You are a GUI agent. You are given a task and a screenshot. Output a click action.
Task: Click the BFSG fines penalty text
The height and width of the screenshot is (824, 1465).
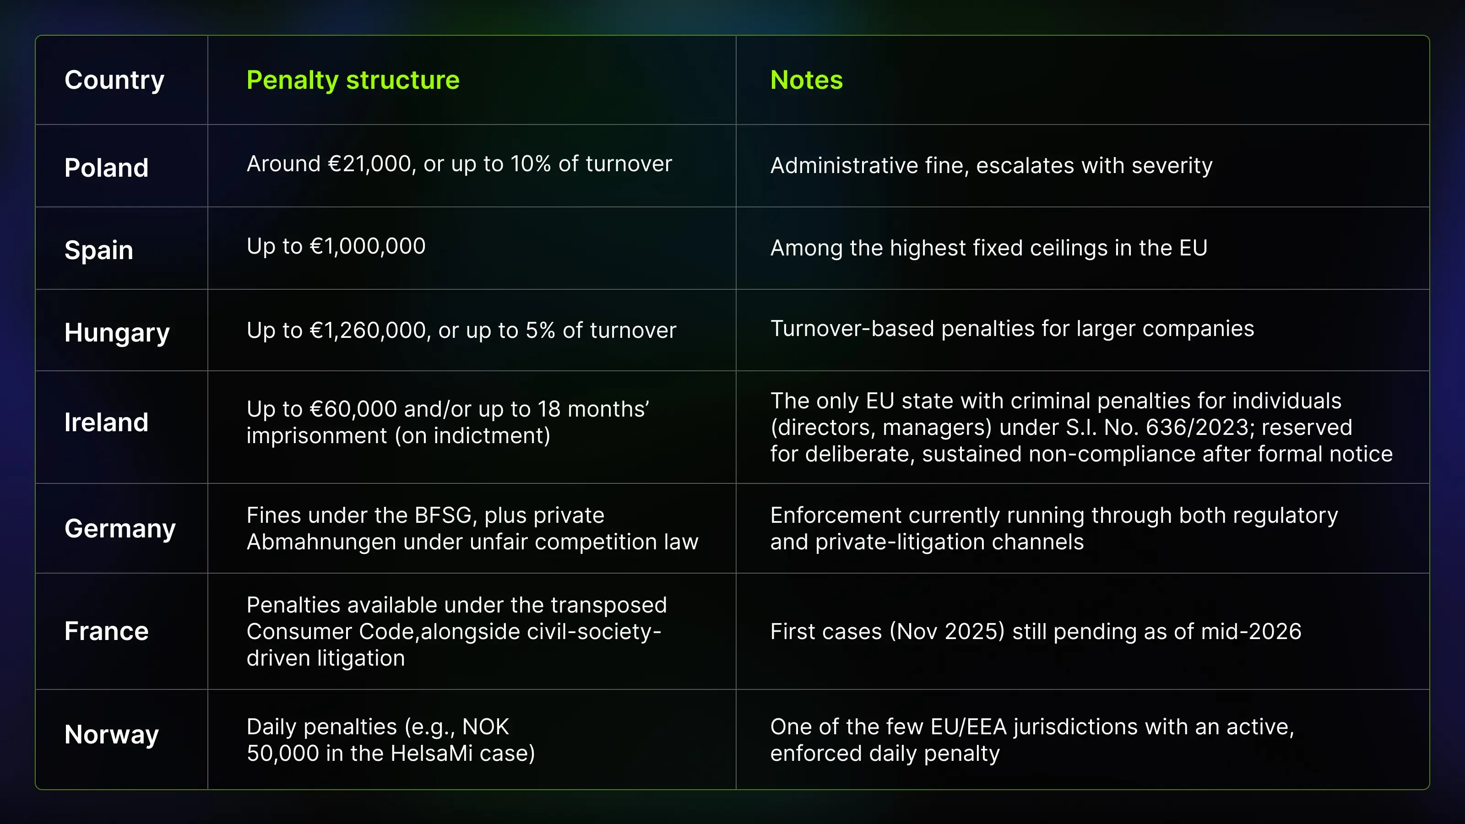[x=472, y=528]
